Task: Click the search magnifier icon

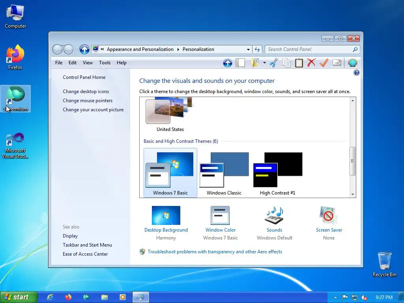Action: 355,49
